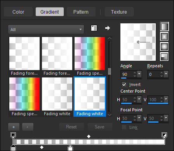Screen dimensions: 174x151
Task: Open the Repeats slider dropdown
Action: (166, 74)
